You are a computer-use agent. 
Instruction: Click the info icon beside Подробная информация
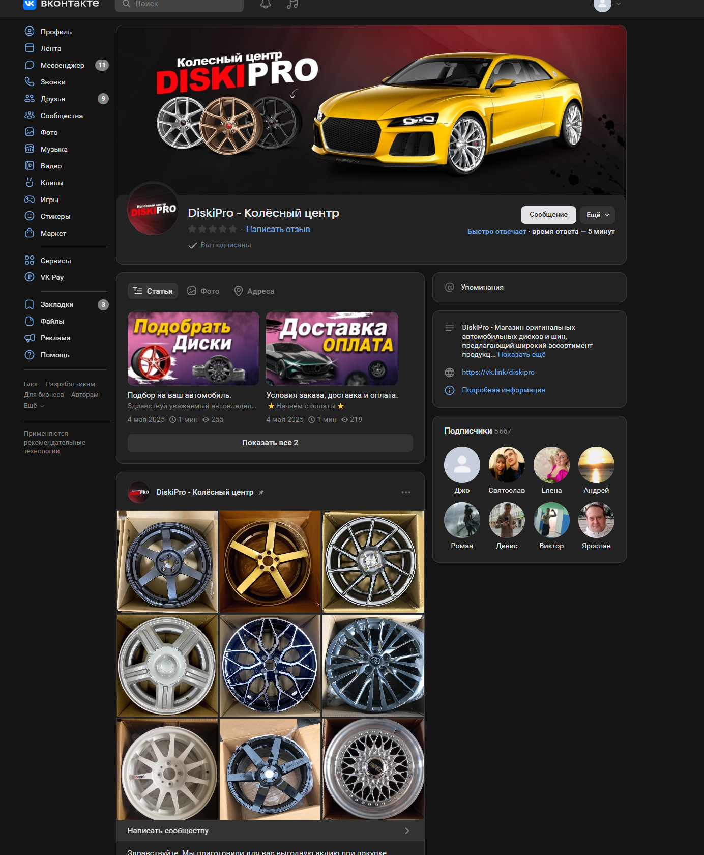pyautogui.click(x=450, y=390)
